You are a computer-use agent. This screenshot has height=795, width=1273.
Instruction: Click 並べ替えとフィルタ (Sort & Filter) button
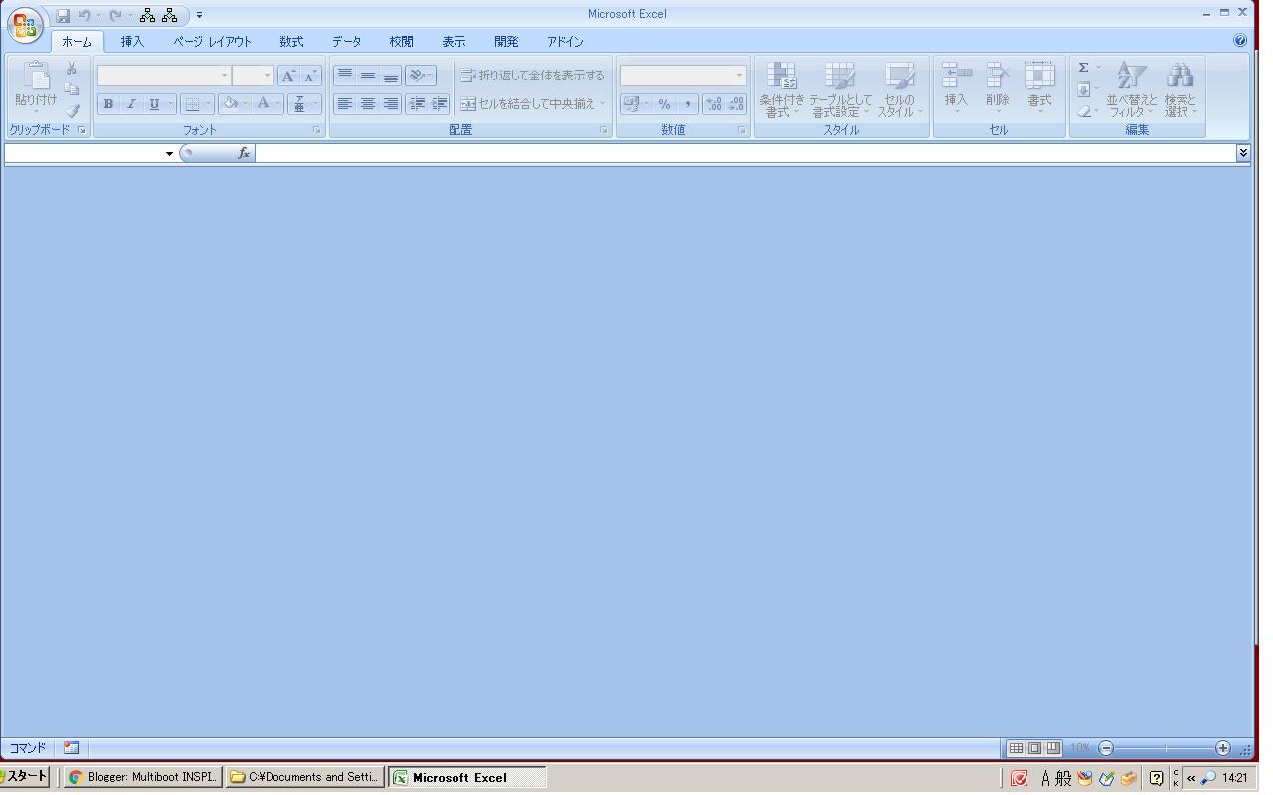[1132, 89]
